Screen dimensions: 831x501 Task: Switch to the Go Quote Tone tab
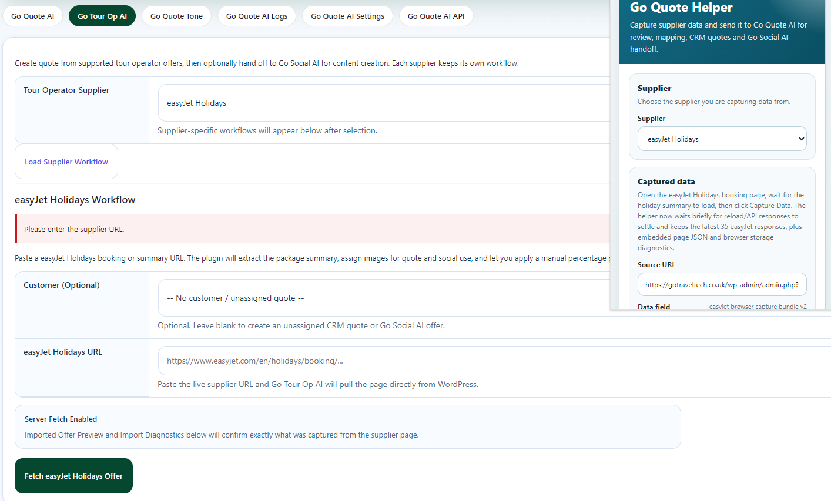(176, 16)
